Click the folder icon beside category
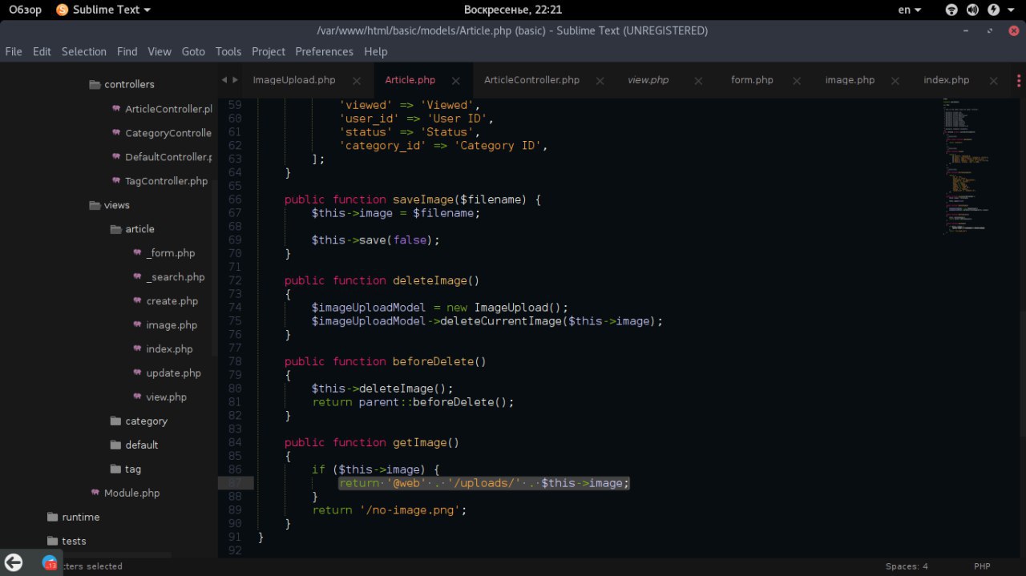 [116, 421]
